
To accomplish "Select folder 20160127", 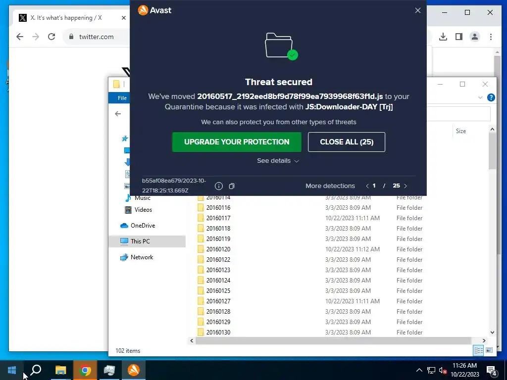I will [x=310, y=301].
